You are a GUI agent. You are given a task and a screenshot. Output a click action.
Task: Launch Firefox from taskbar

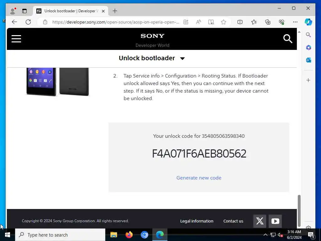click(129, 235)
